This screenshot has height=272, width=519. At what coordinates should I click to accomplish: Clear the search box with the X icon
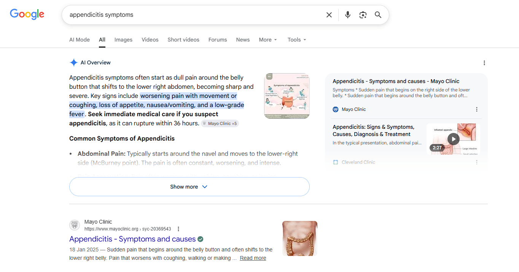point(329,15)
